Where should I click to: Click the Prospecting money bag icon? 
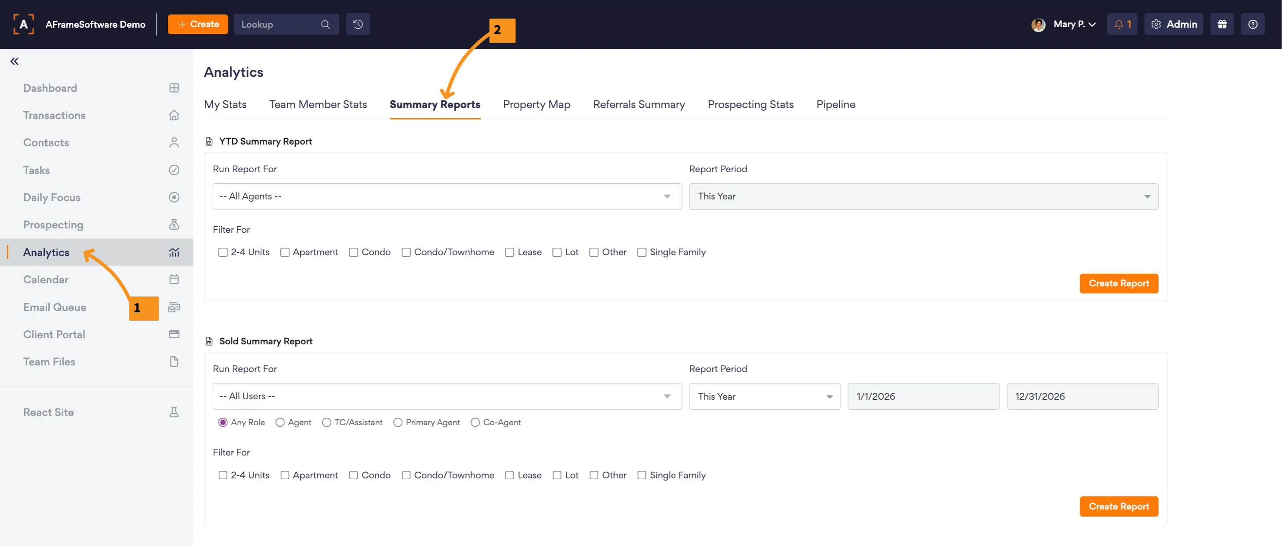pos(174,224)
